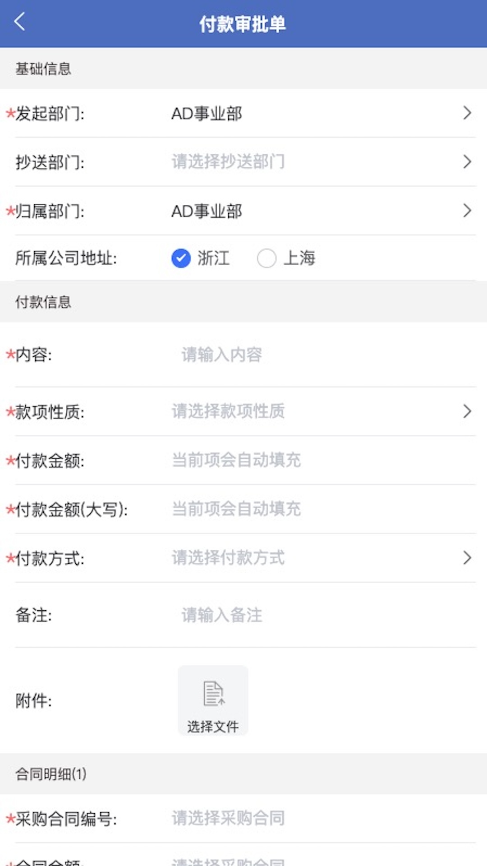Viewport: 487px width, 866px height.
Task: Select the 采购合同编号 field
Action: click(x=228, y=818)
